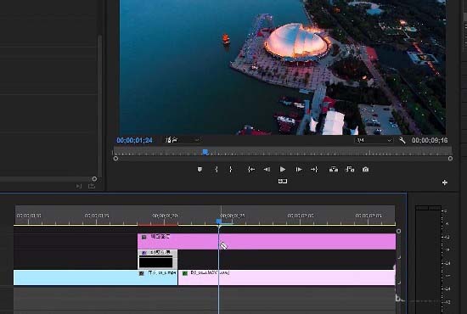Screen dimensions: 467x314
Task: Click the program monitor playhead marker
Action: click(205, 153)
